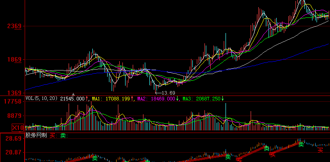This screenshot has width=330, height=162.
Task: Click the volume value 21545.000
Action: pos(72,99)
